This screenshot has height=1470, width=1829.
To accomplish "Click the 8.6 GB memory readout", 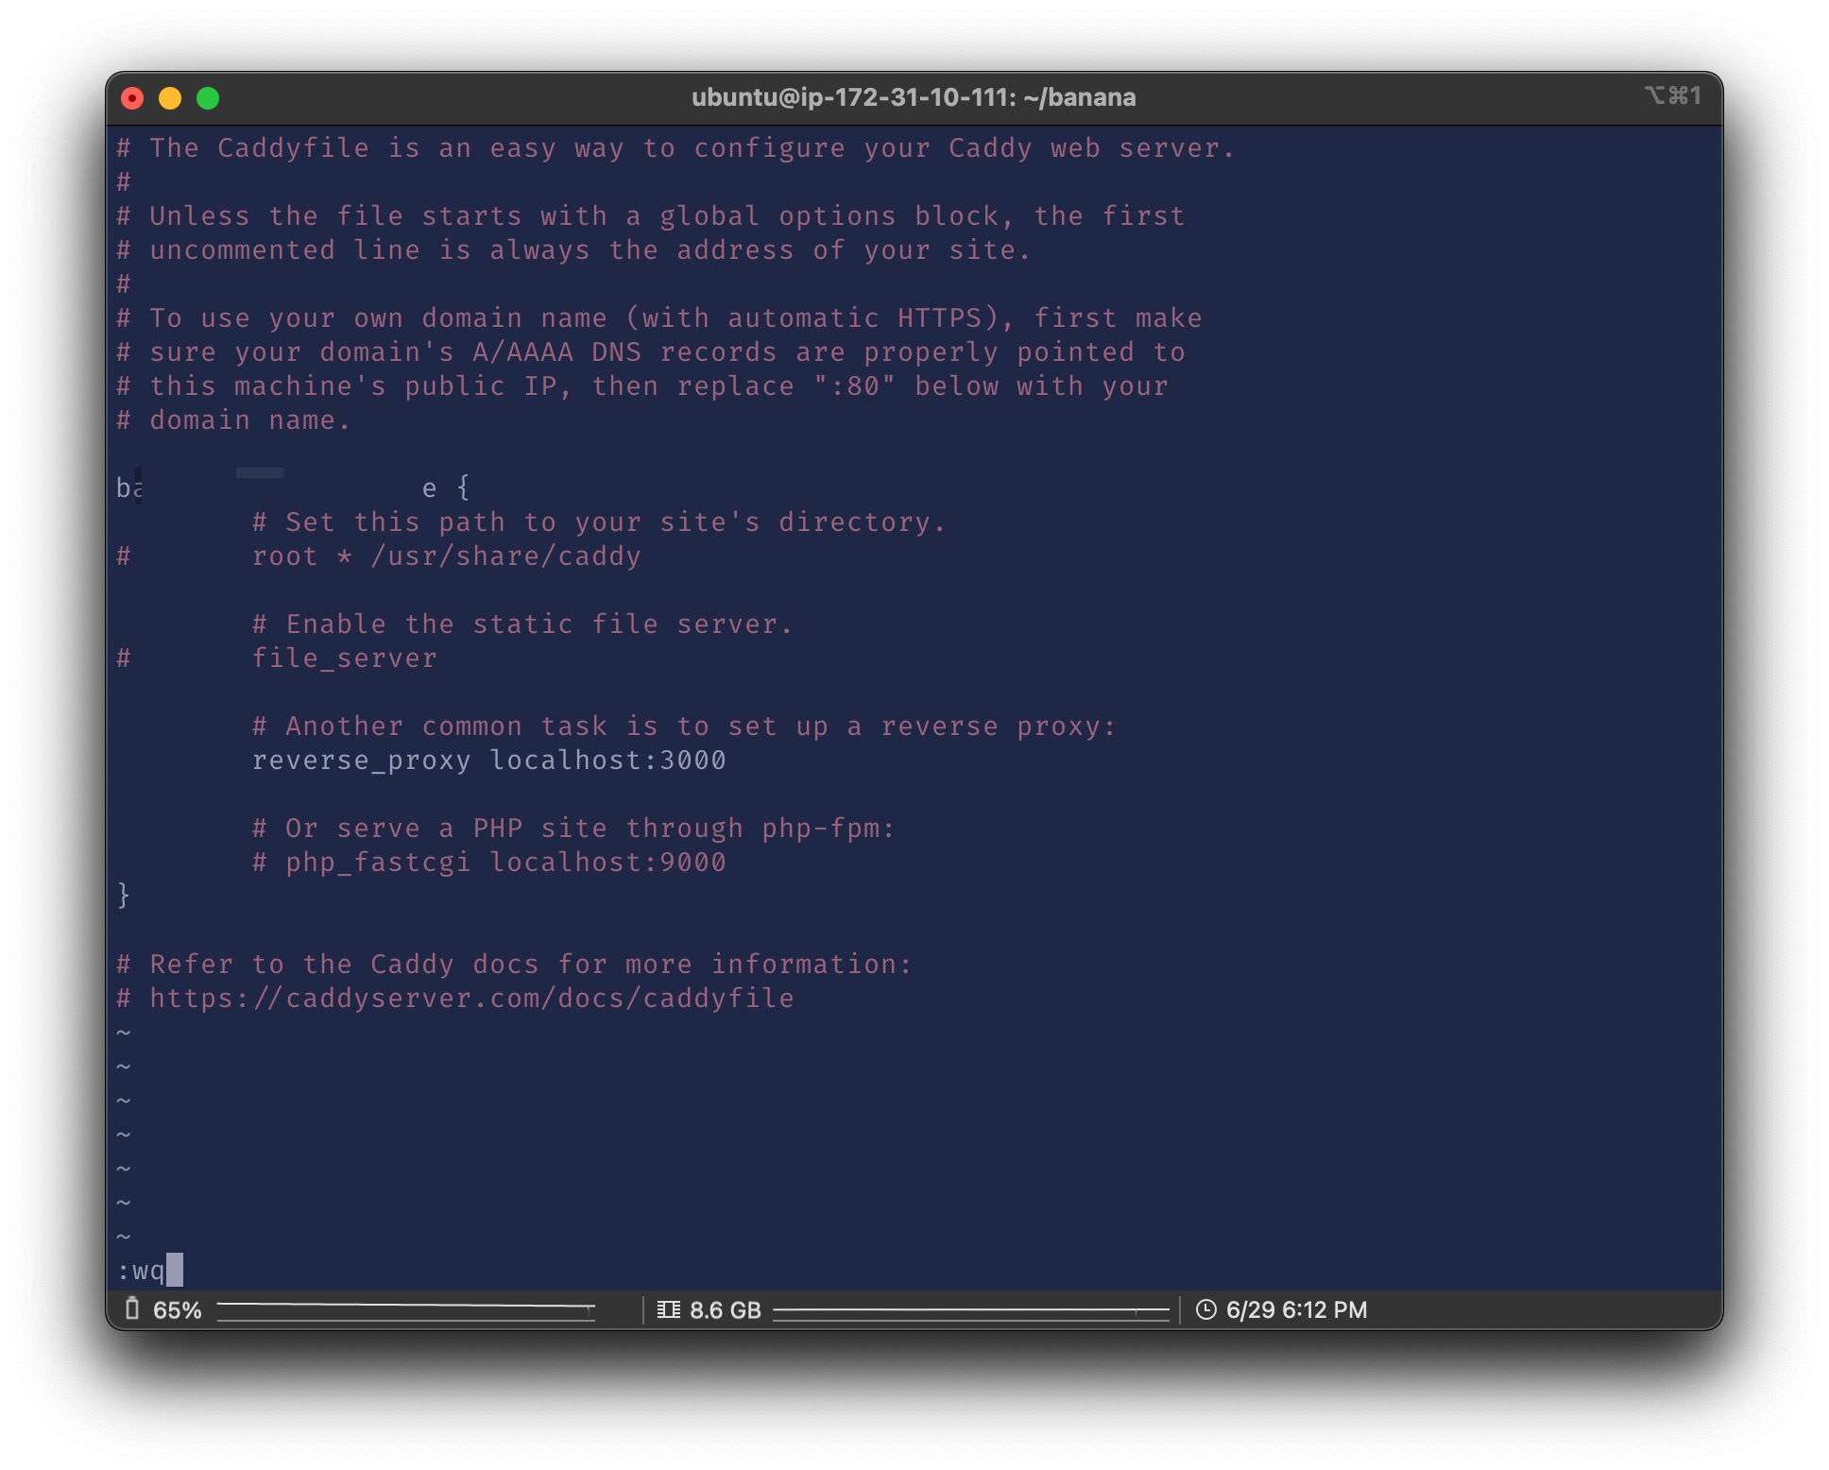I will 725,1310.
